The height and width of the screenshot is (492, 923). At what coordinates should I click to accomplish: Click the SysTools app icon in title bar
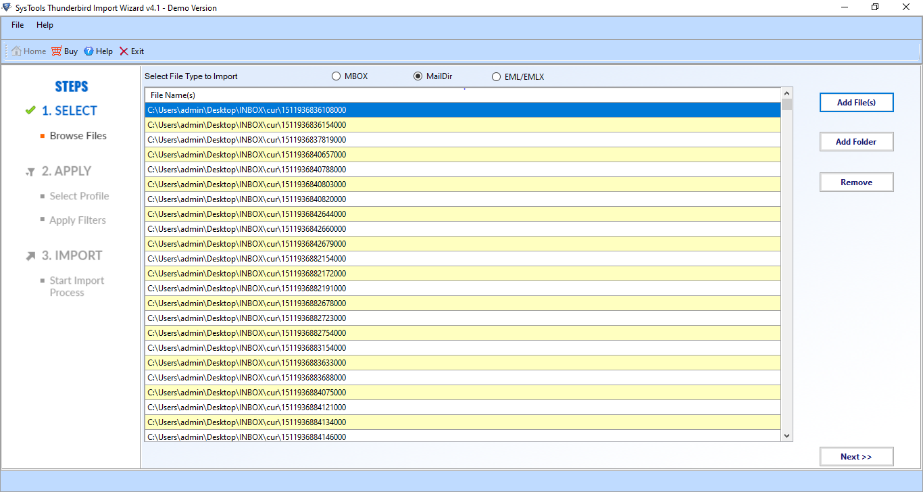7,7
